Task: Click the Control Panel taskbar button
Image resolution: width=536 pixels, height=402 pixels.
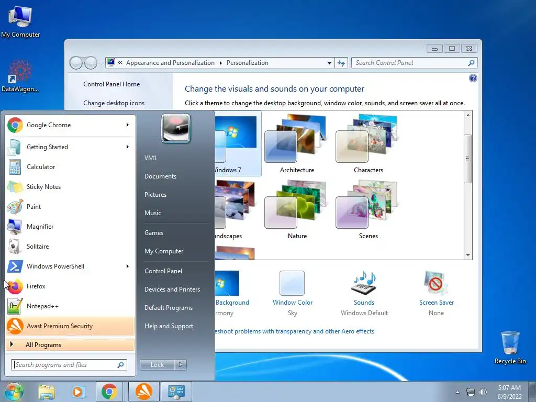Action: tap(176, 392)
